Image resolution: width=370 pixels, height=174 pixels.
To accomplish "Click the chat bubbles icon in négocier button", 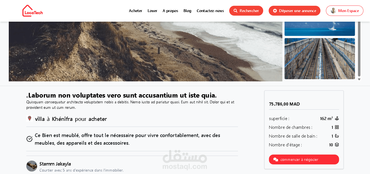I will click(276, 159).
